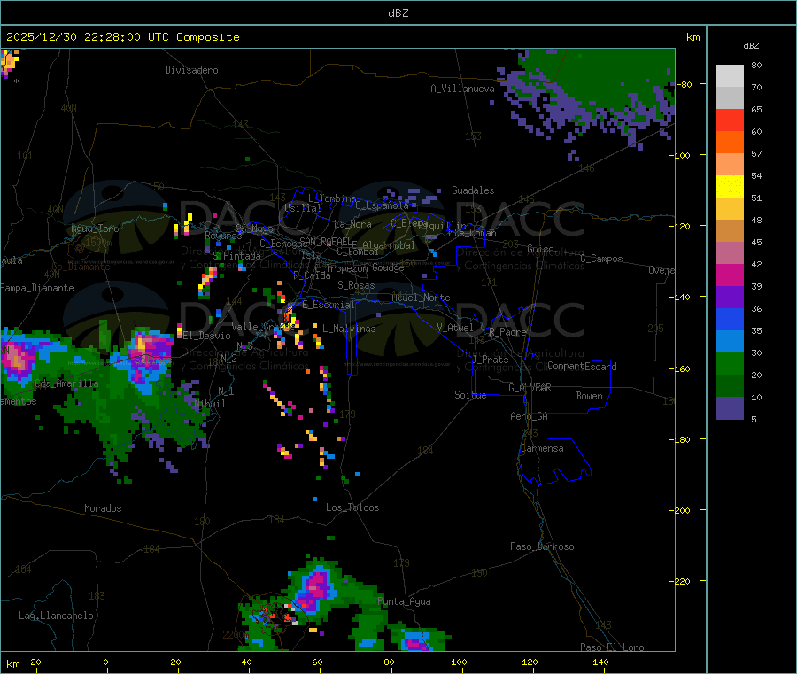Click the Guadales place label
Image resolution: width=797 pixels, height=674 pixels.
(473, 190)
